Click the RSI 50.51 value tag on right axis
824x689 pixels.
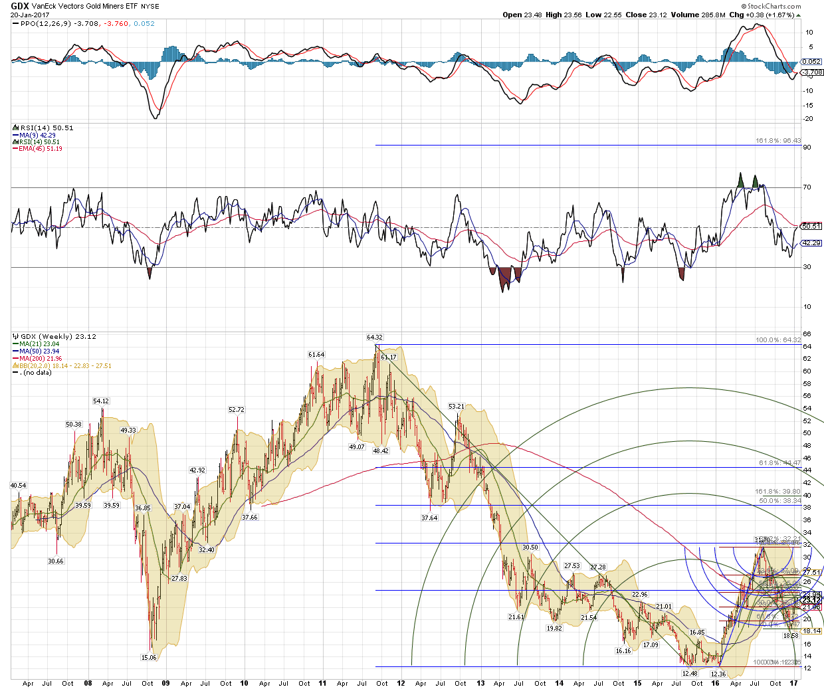[x=811, y=226]
